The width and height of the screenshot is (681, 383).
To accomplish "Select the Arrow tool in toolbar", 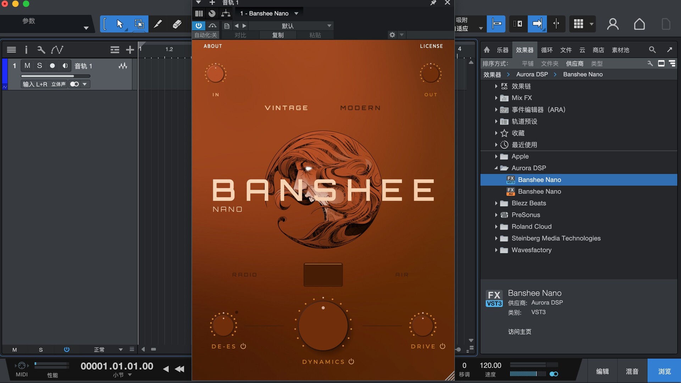I will click(x=120, y=24).
